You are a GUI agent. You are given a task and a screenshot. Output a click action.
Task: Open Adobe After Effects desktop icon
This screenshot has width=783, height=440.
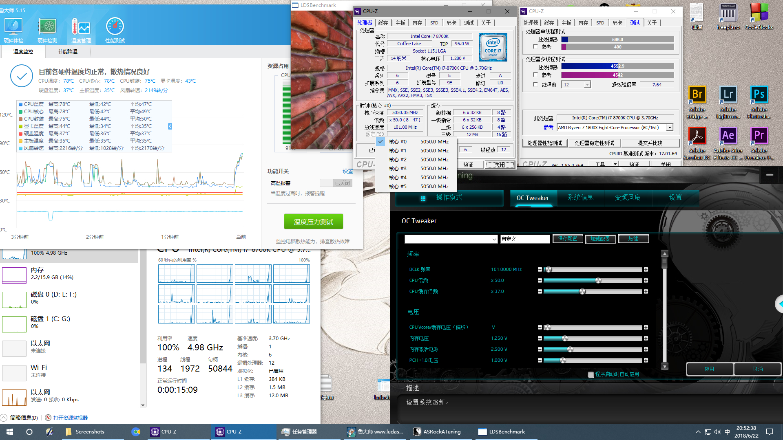click(x=728, y=143)
